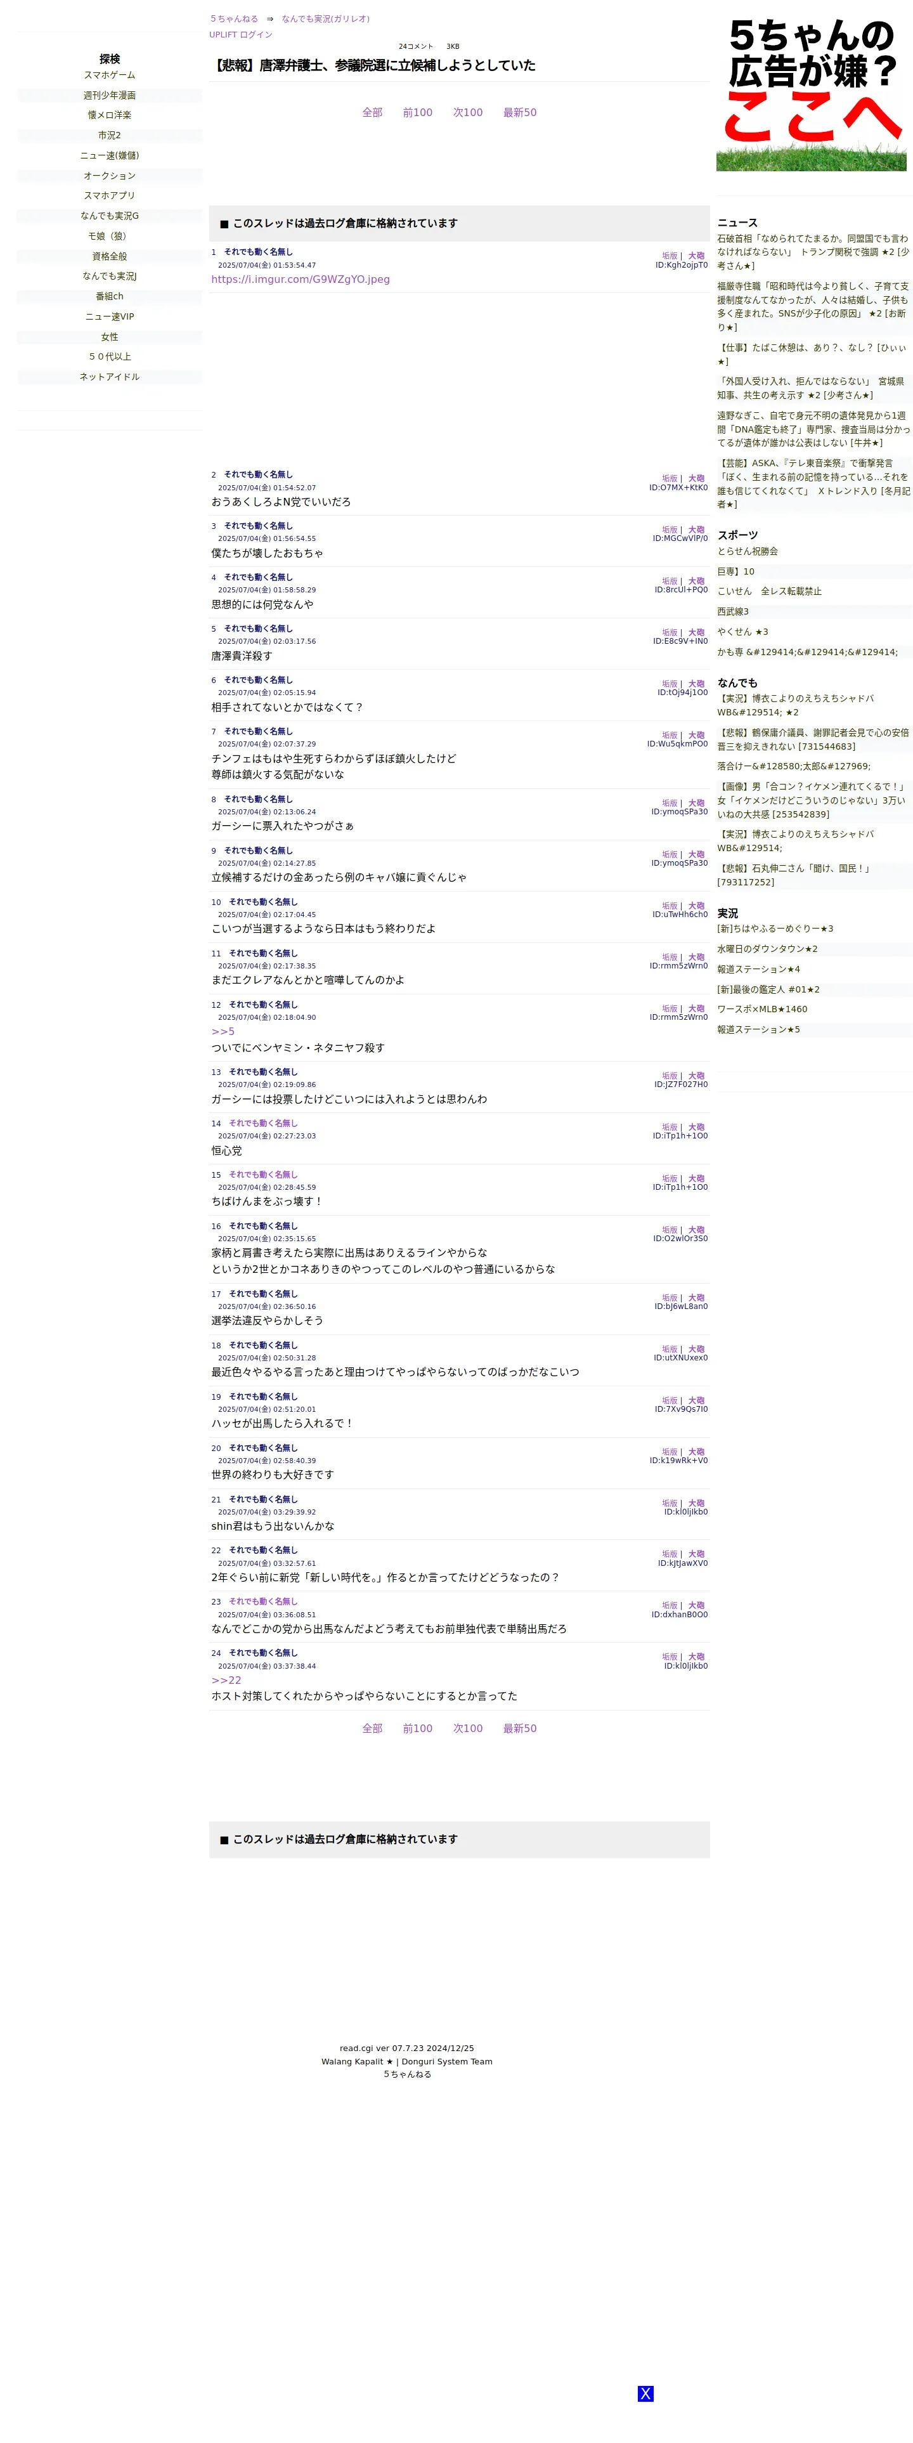Screen dimensions: 913x2443
Task: Click 垢版 link on post 1
Action: 670,256
